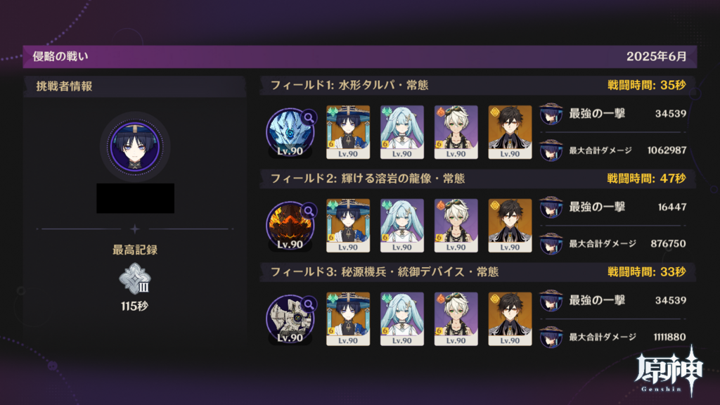Screen dimensions: 720x405
Task: Open magnifier on Field 1 boss portrait
Action: click(309, 117)
